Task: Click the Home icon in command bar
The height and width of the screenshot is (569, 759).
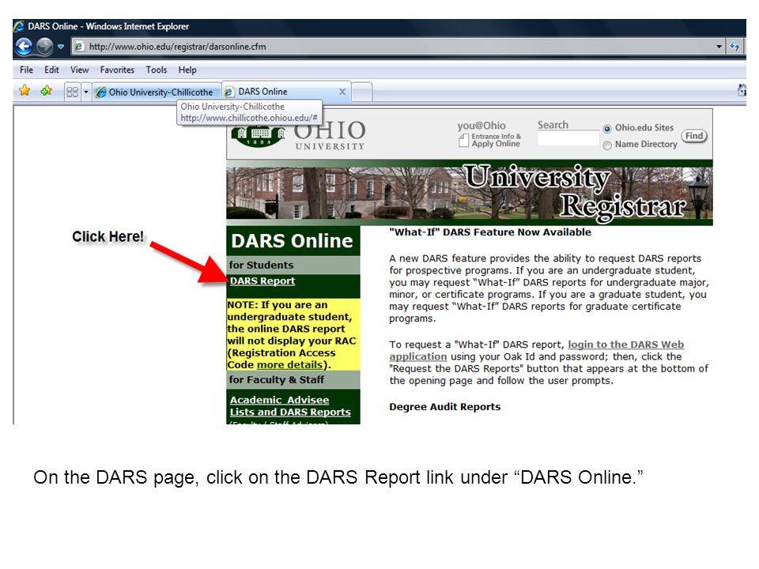Action: (741, 90)
